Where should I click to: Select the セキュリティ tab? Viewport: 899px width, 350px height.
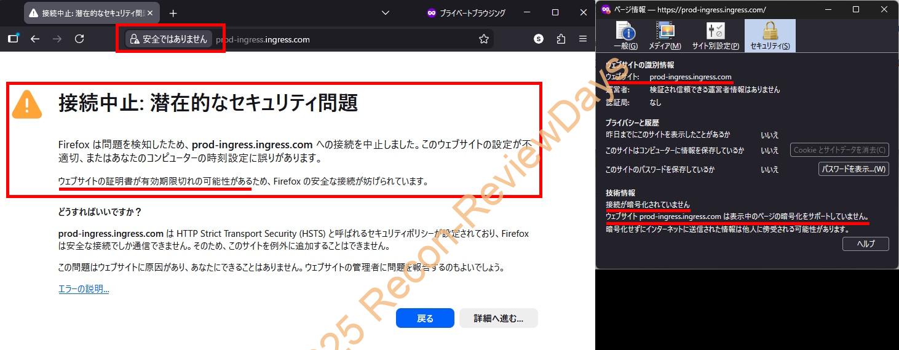point(770,35)
